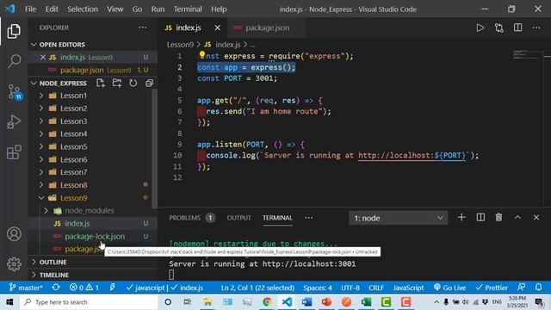Click Go Live in status bar
The height and width of the screenshot is (310, 551).
click(x=449, y=288)
